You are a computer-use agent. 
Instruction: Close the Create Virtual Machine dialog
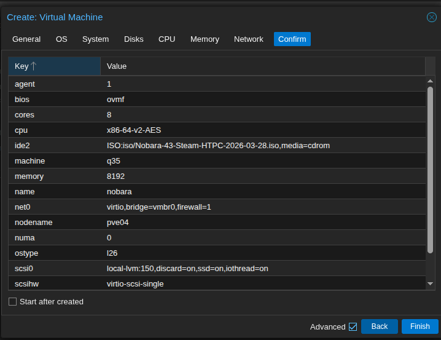pos(432,17)
